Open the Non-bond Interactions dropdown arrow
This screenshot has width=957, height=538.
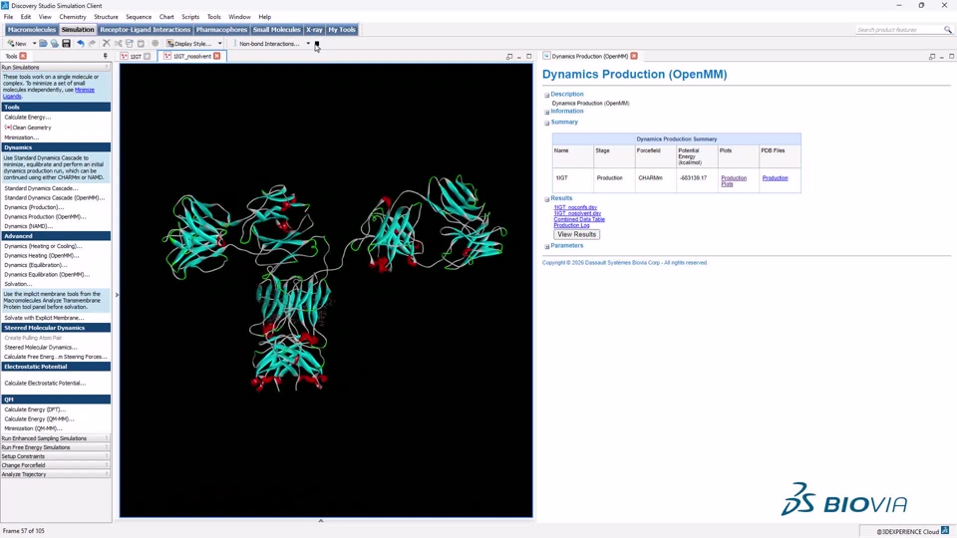tap(308, 44)
